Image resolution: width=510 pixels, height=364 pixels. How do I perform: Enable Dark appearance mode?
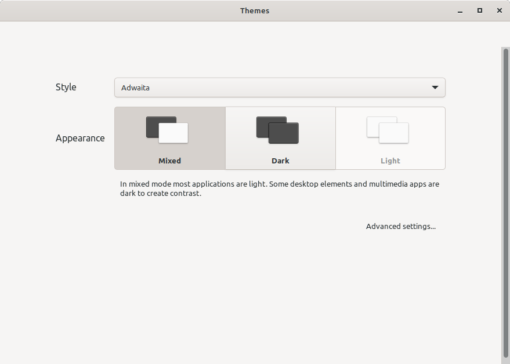280,138
